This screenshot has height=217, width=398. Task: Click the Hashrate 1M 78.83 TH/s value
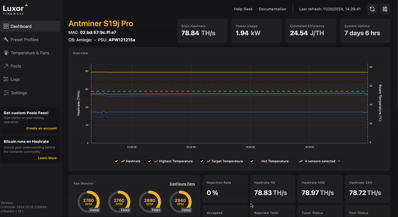point(270,193)
